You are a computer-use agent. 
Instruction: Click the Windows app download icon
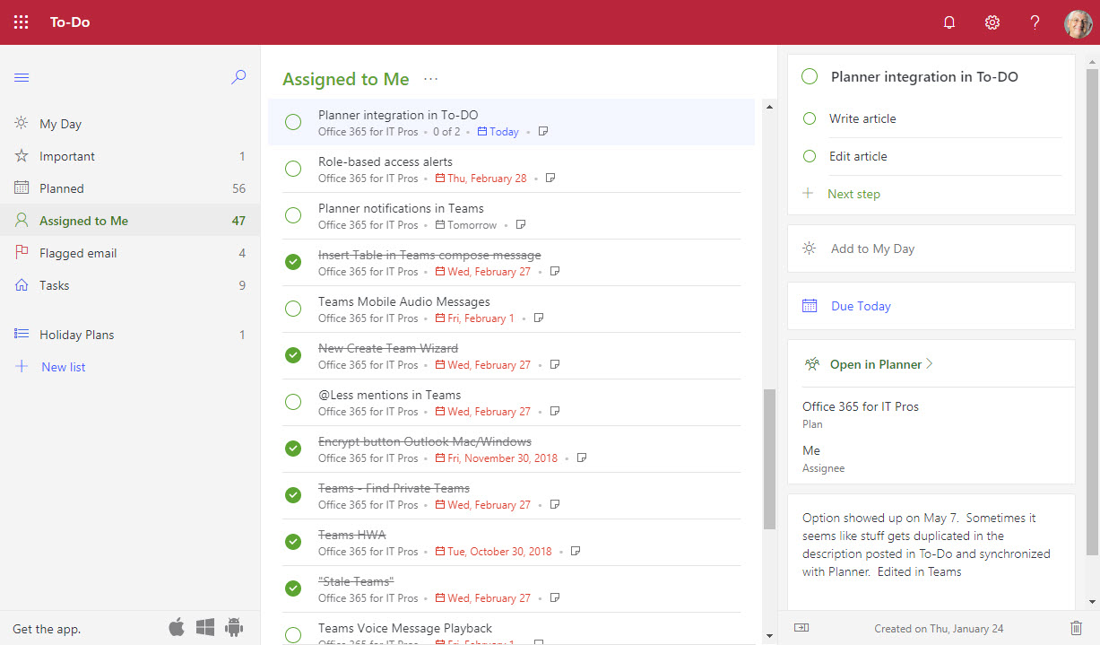click(x=205, y=627)
